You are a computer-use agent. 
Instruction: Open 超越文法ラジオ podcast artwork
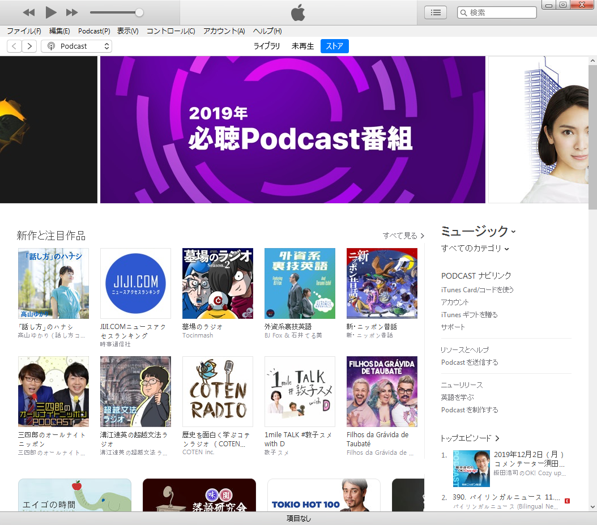tap(135, 391)
